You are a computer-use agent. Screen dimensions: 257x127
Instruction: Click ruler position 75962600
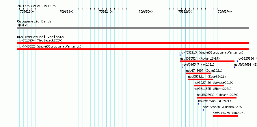point(185,12)
